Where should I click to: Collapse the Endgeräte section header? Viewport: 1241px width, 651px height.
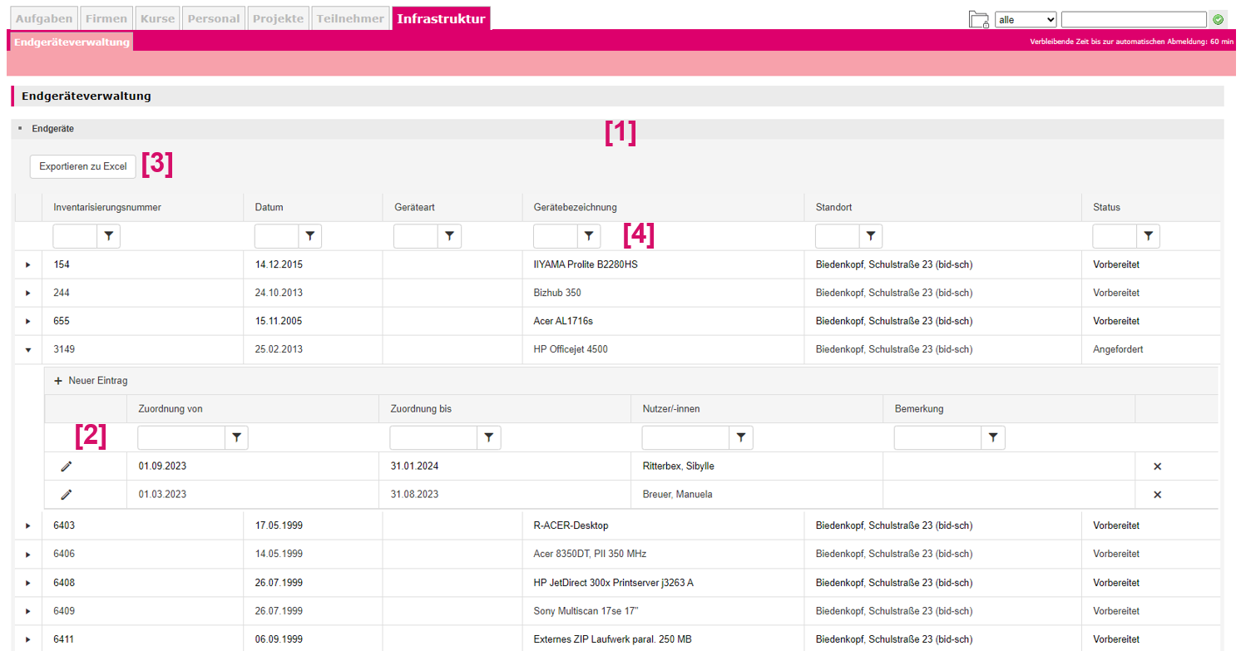[20, 129]
